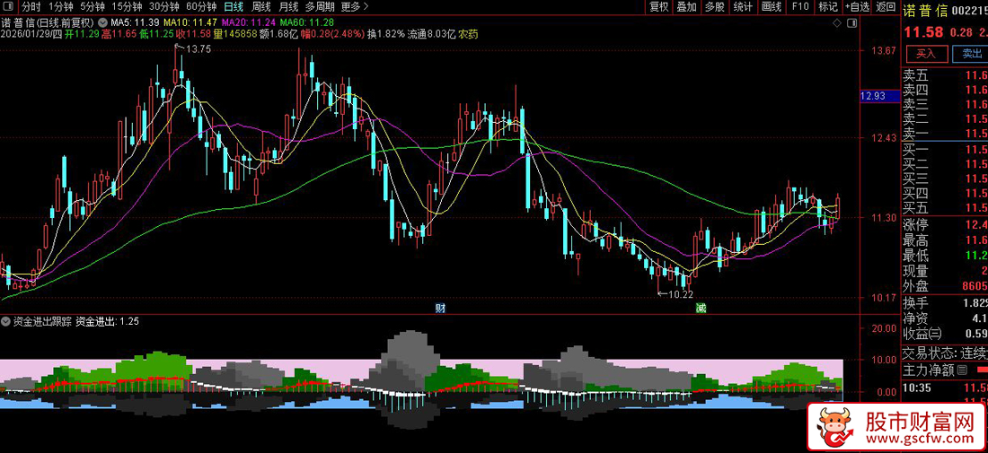Click the 返回 back button
This screenshot has width=988, height=453.
(x=886, y=7)
